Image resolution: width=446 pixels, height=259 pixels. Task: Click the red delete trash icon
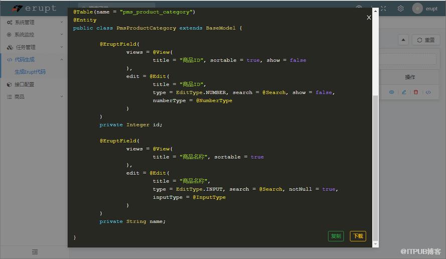pyautogui.click(x=416, y=92)
